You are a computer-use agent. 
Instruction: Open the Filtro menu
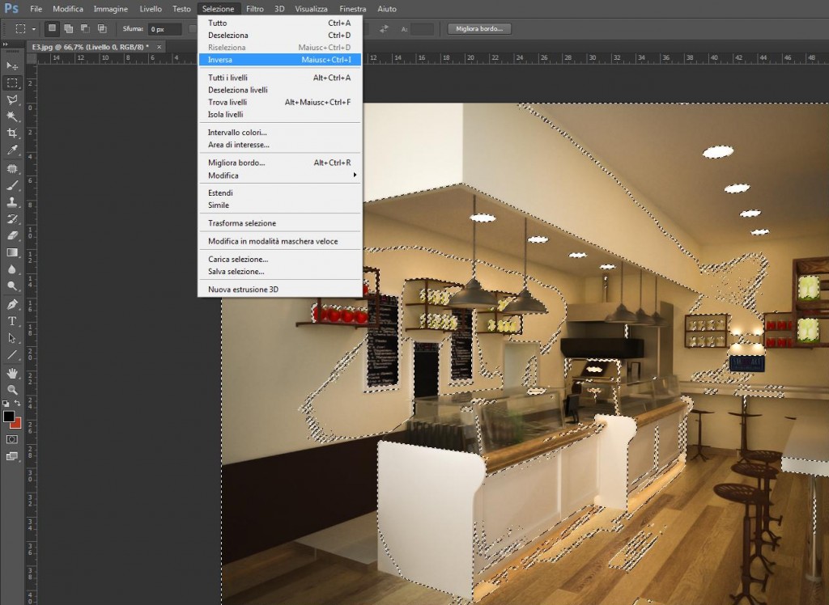[255, 9]
